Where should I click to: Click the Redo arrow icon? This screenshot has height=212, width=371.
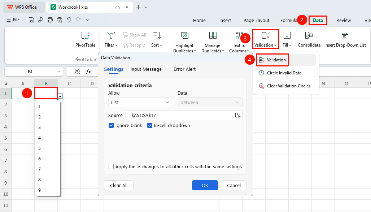click(x=78, y=20)
